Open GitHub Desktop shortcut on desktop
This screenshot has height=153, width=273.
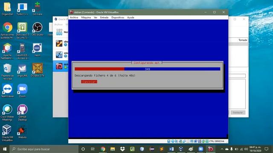coord(22,113)
